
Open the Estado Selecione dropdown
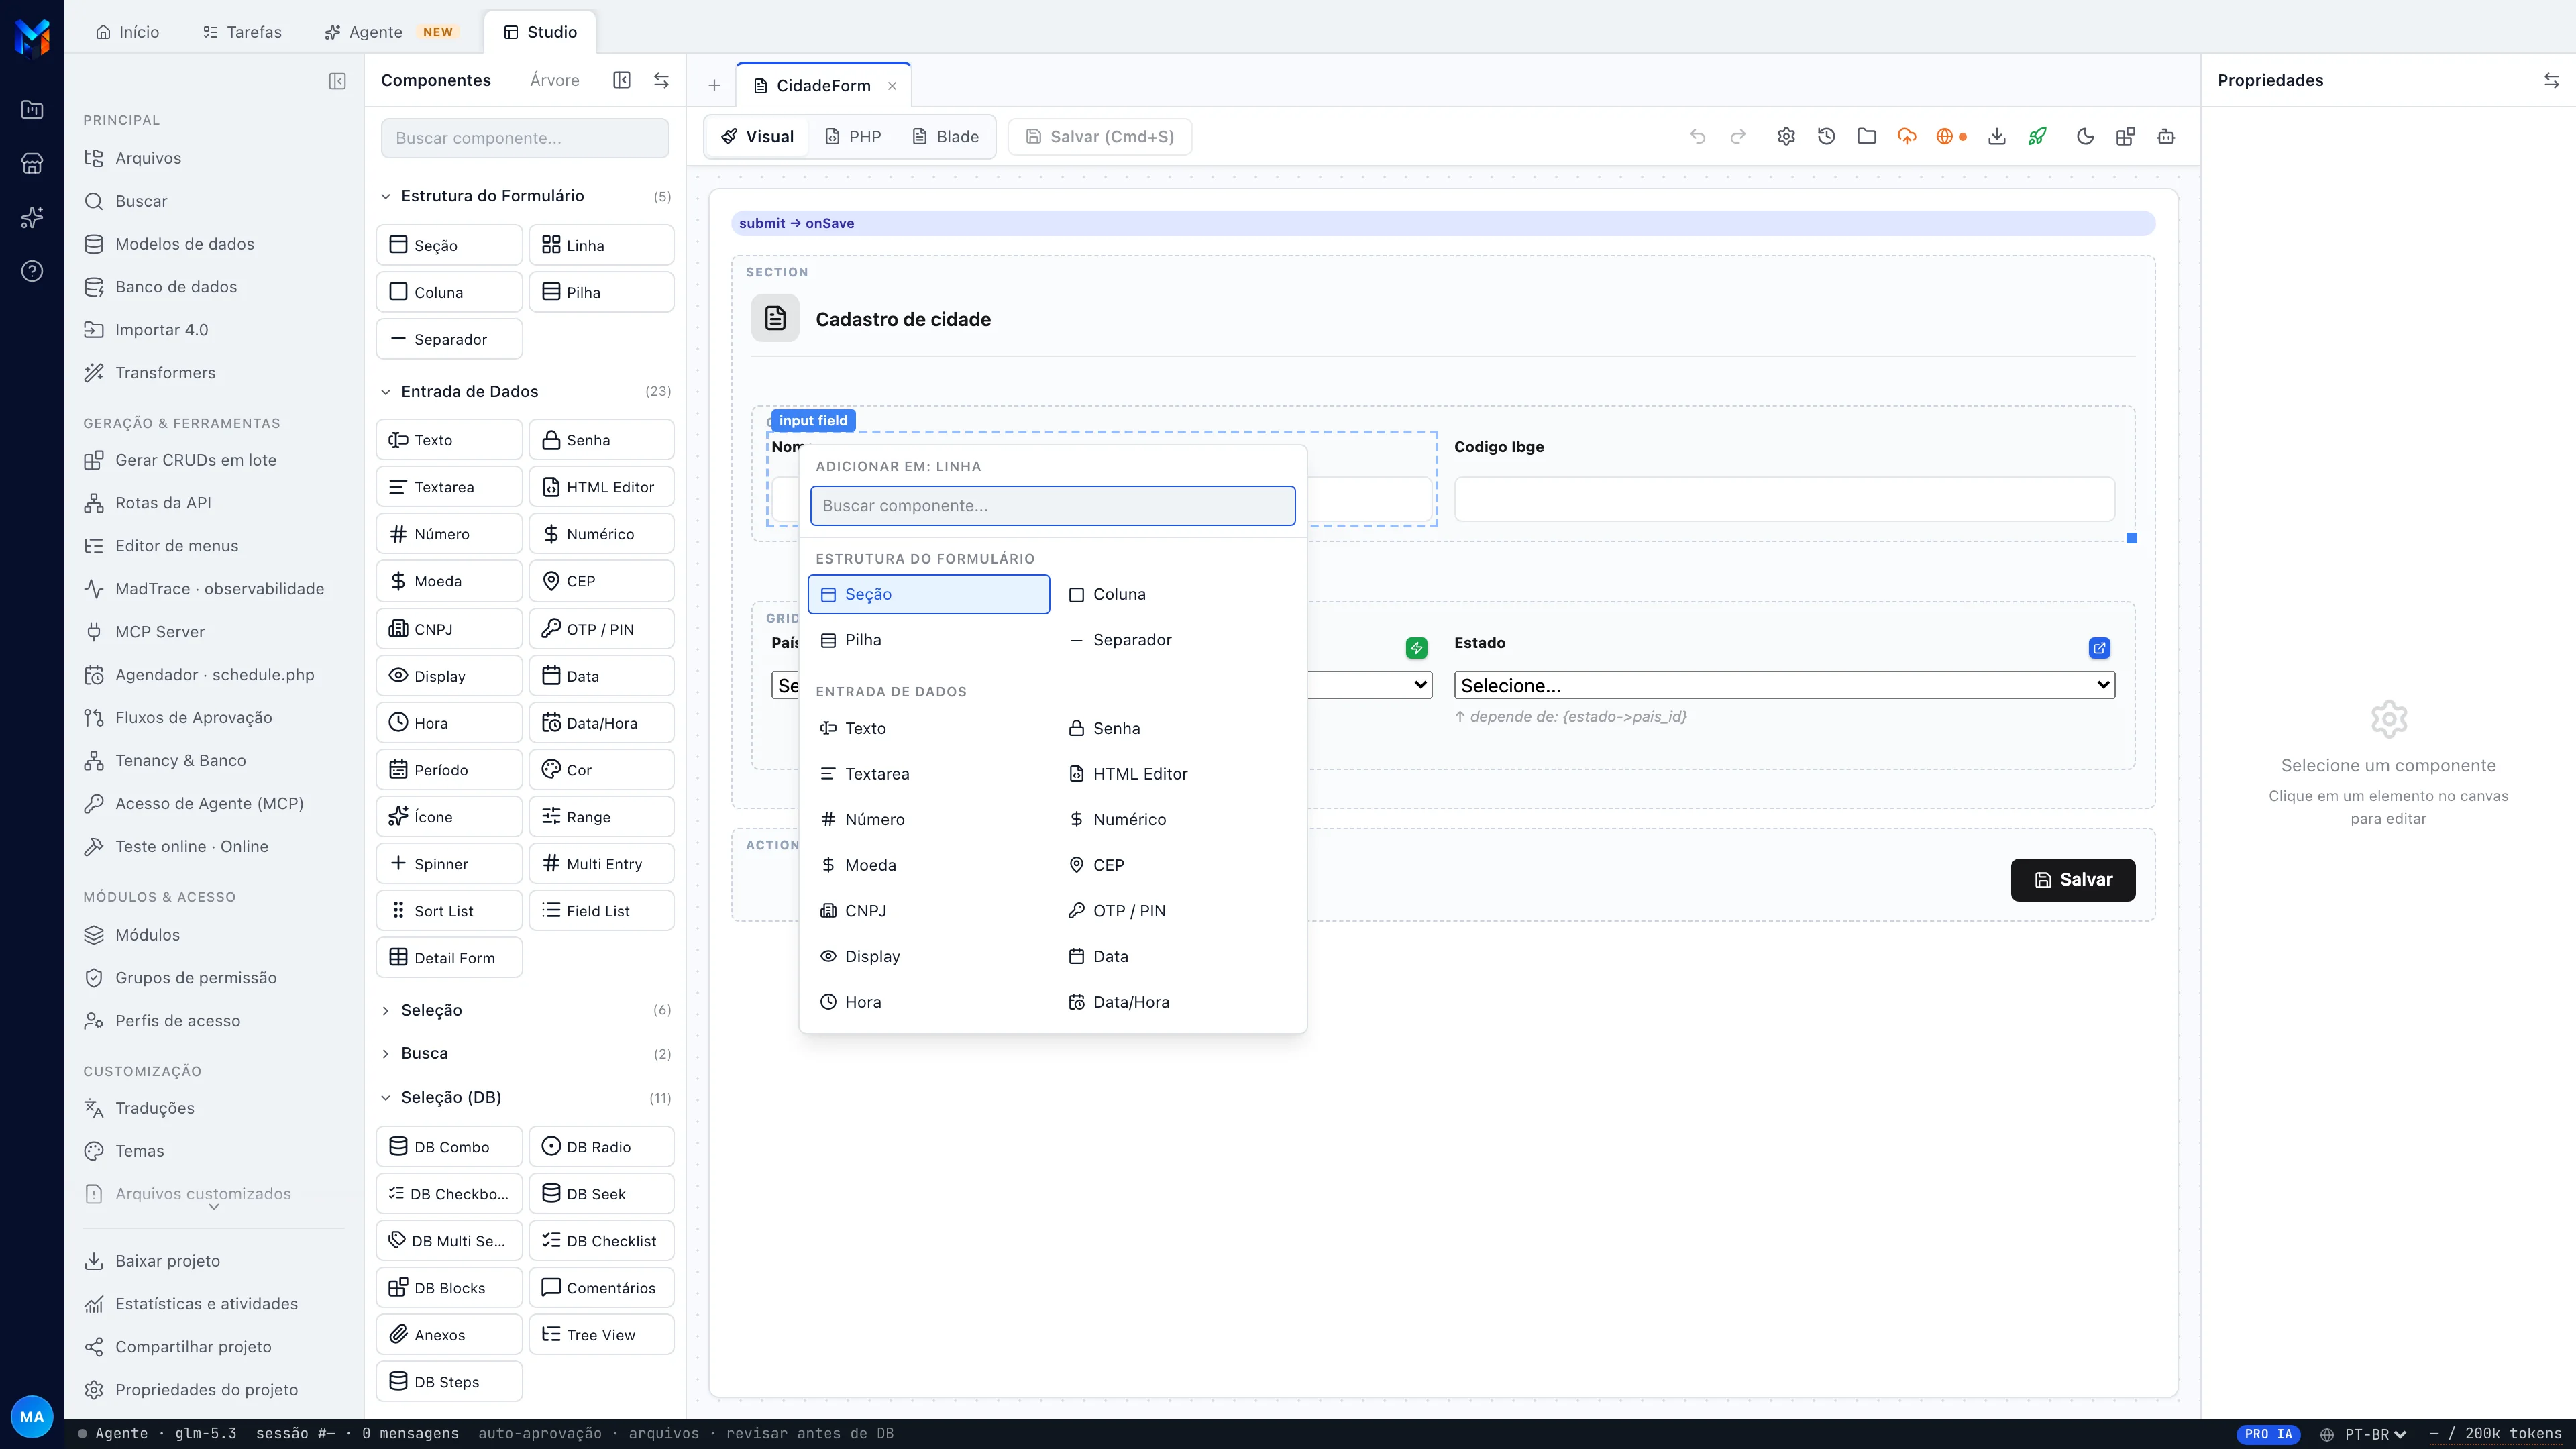tap(1784, 685)
